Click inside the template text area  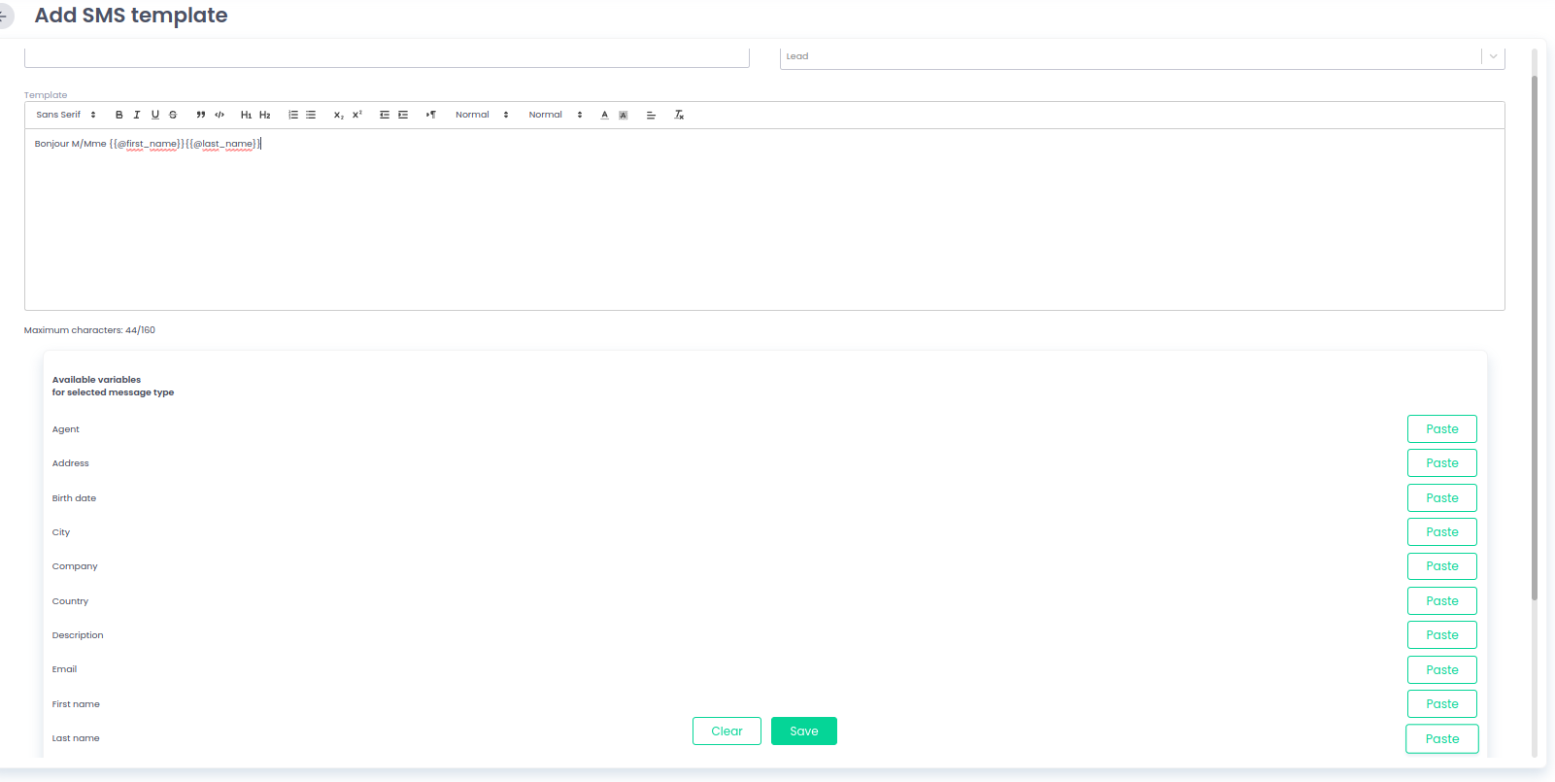coord(763,223)
